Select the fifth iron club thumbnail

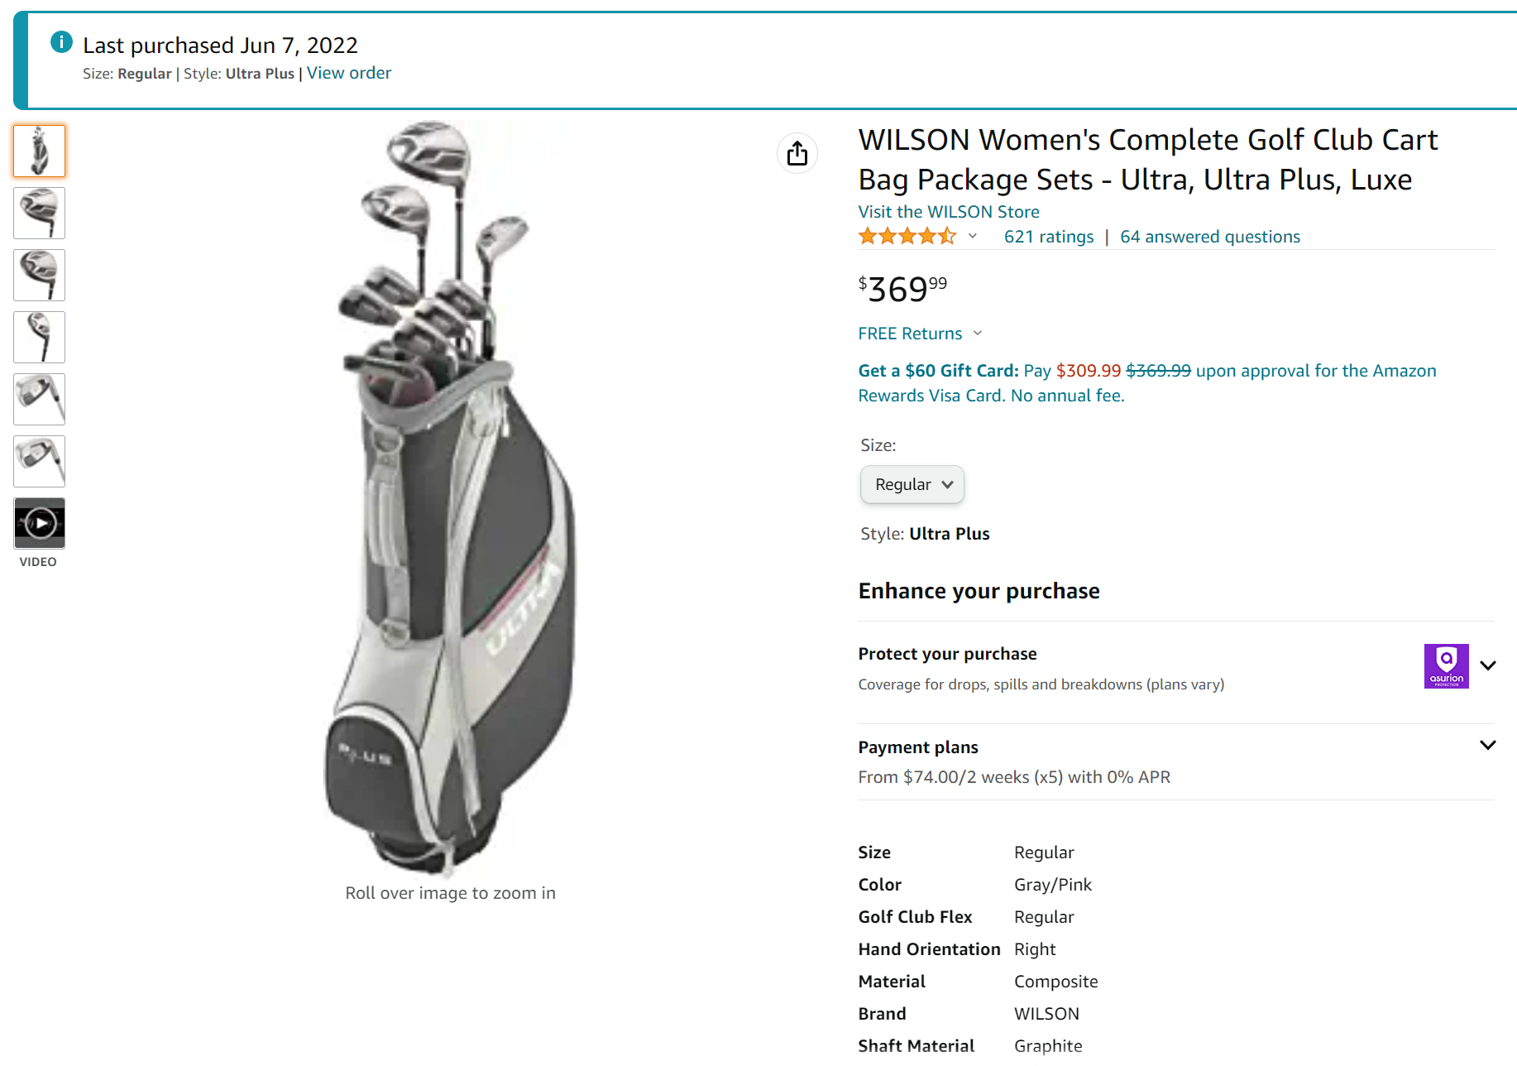point(40,400)
